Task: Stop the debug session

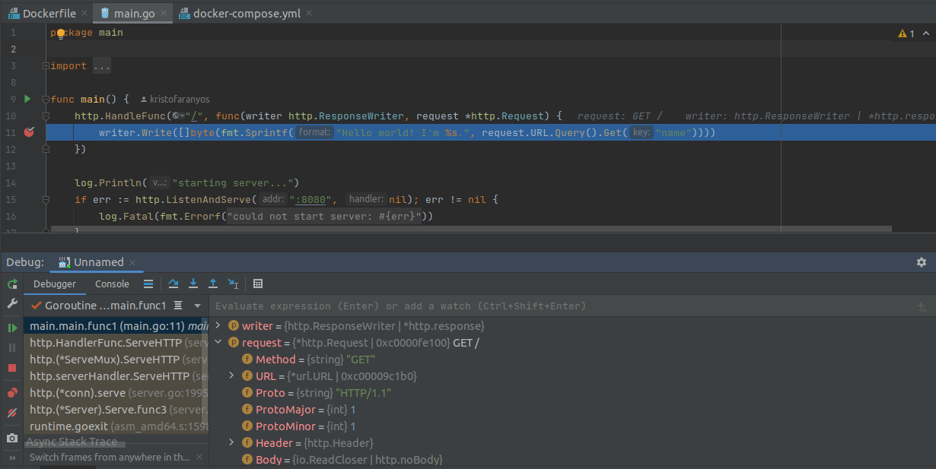Action: point(12,368)
